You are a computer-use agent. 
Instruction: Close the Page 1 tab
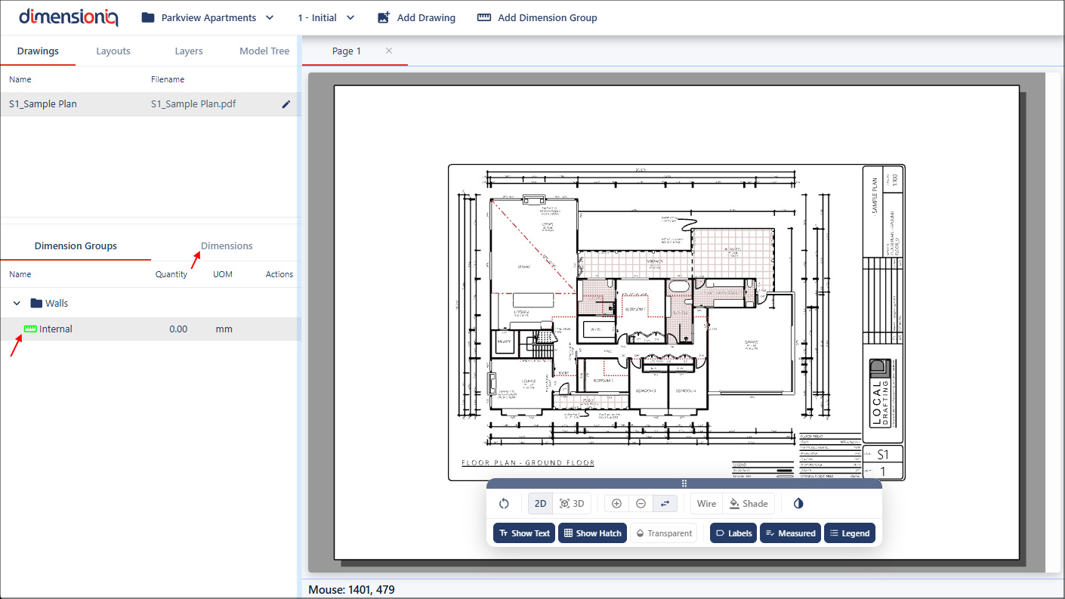pos(389,51)
